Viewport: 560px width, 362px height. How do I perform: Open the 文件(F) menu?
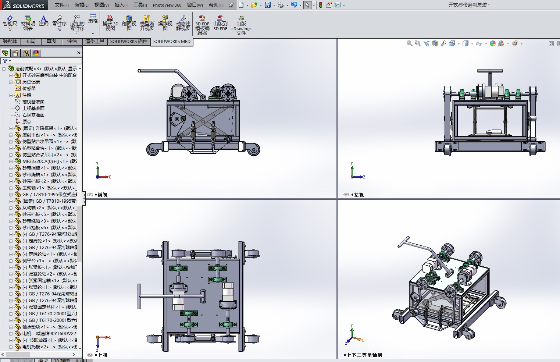[x=62, y=5]
